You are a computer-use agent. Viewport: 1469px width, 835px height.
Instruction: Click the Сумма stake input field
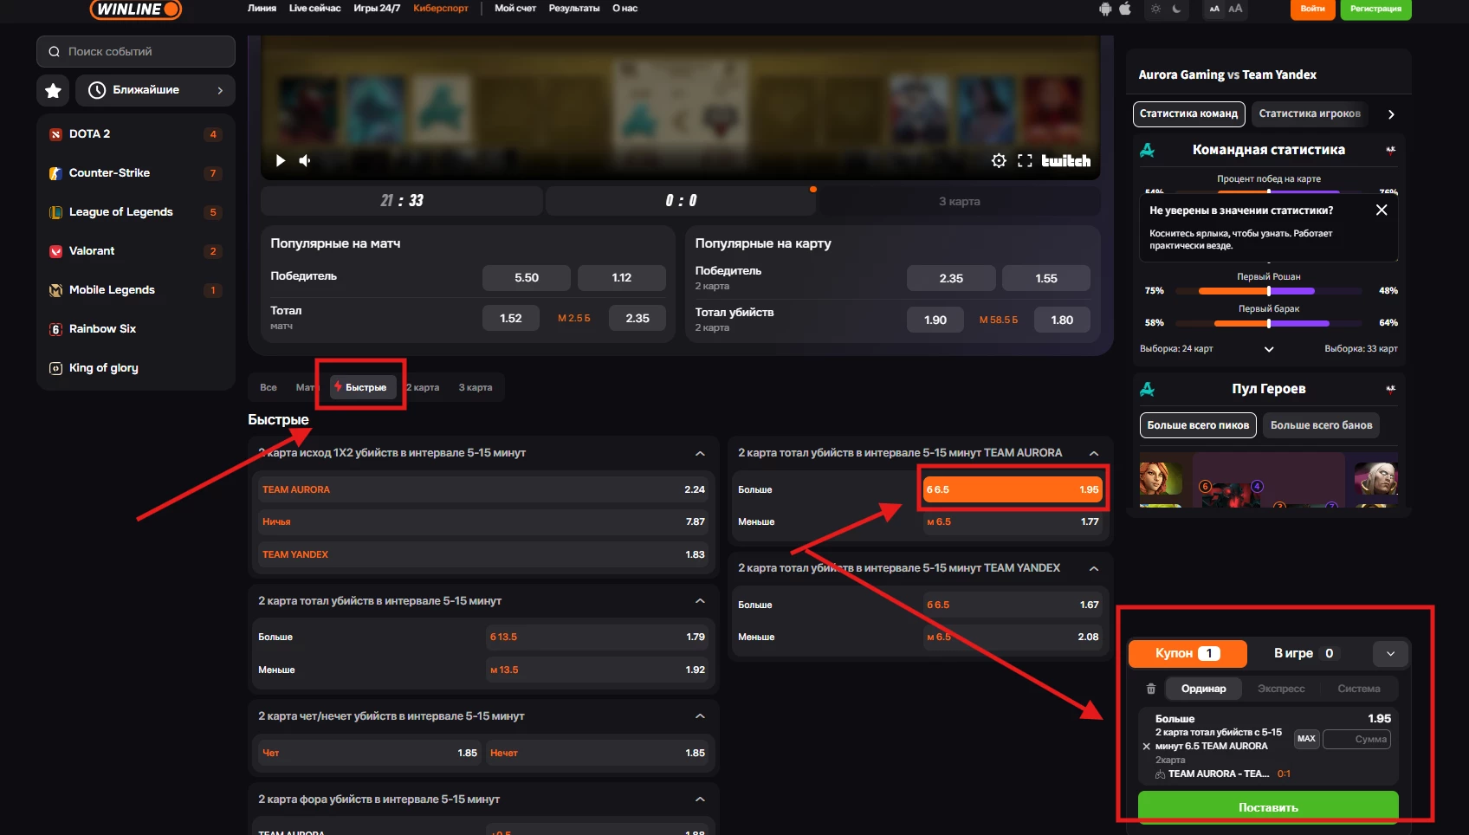(x=1357, y=739)
